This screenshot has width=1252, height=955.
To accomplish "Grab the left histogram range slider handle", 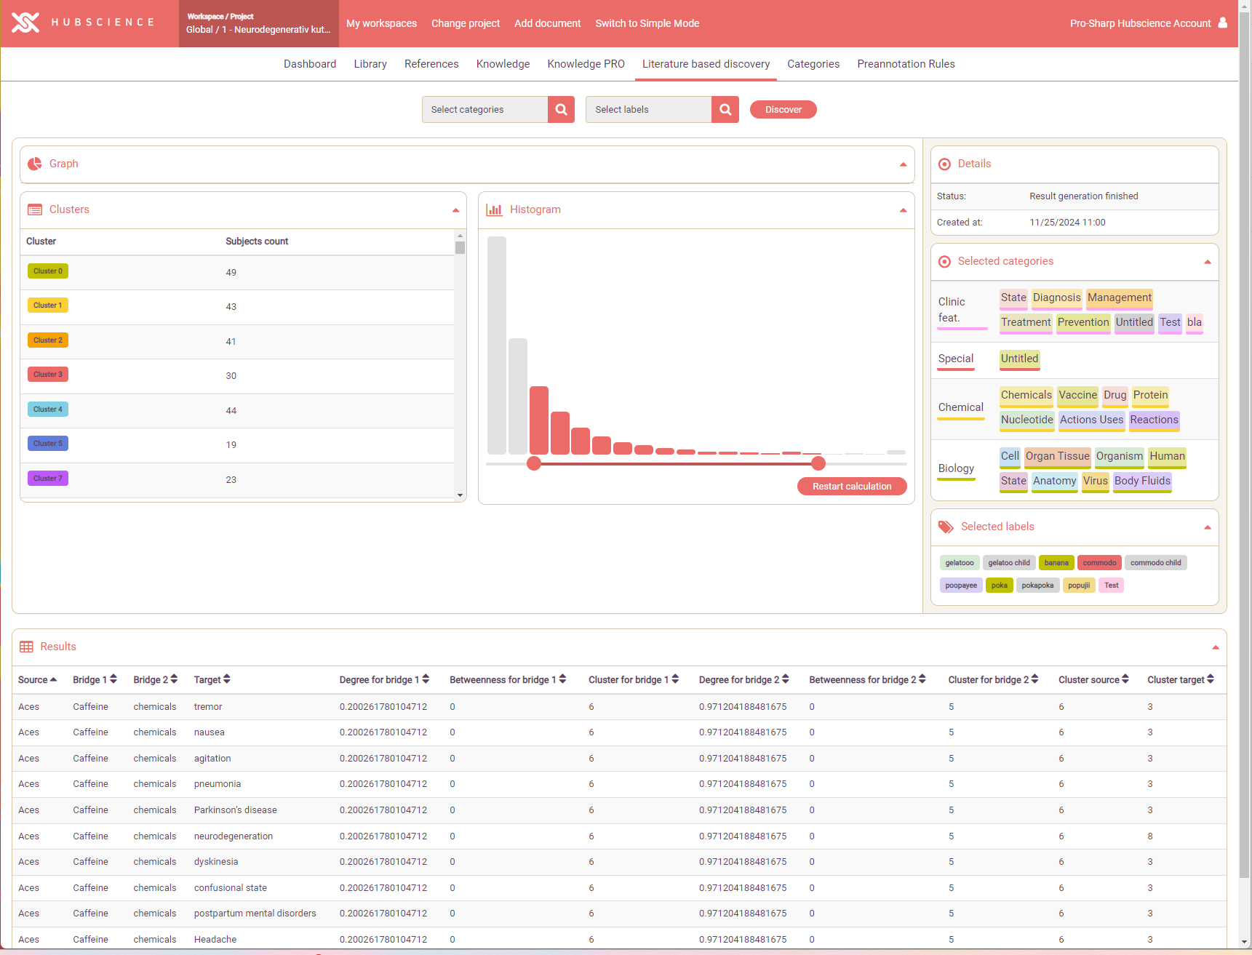I will 534,464.
